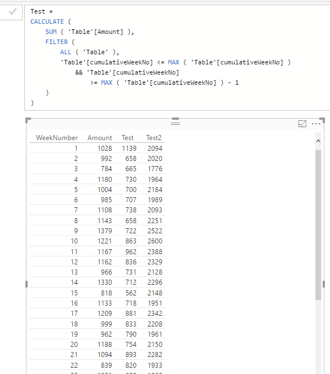Select Test2 cell 2208

pyautogui.click(x=155, y=324)
